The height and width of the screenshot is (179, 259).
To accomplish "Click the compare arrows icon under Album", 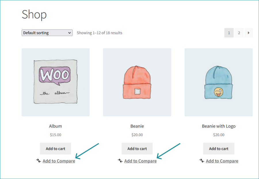I will pyautogui.click(x=39, y=161).
